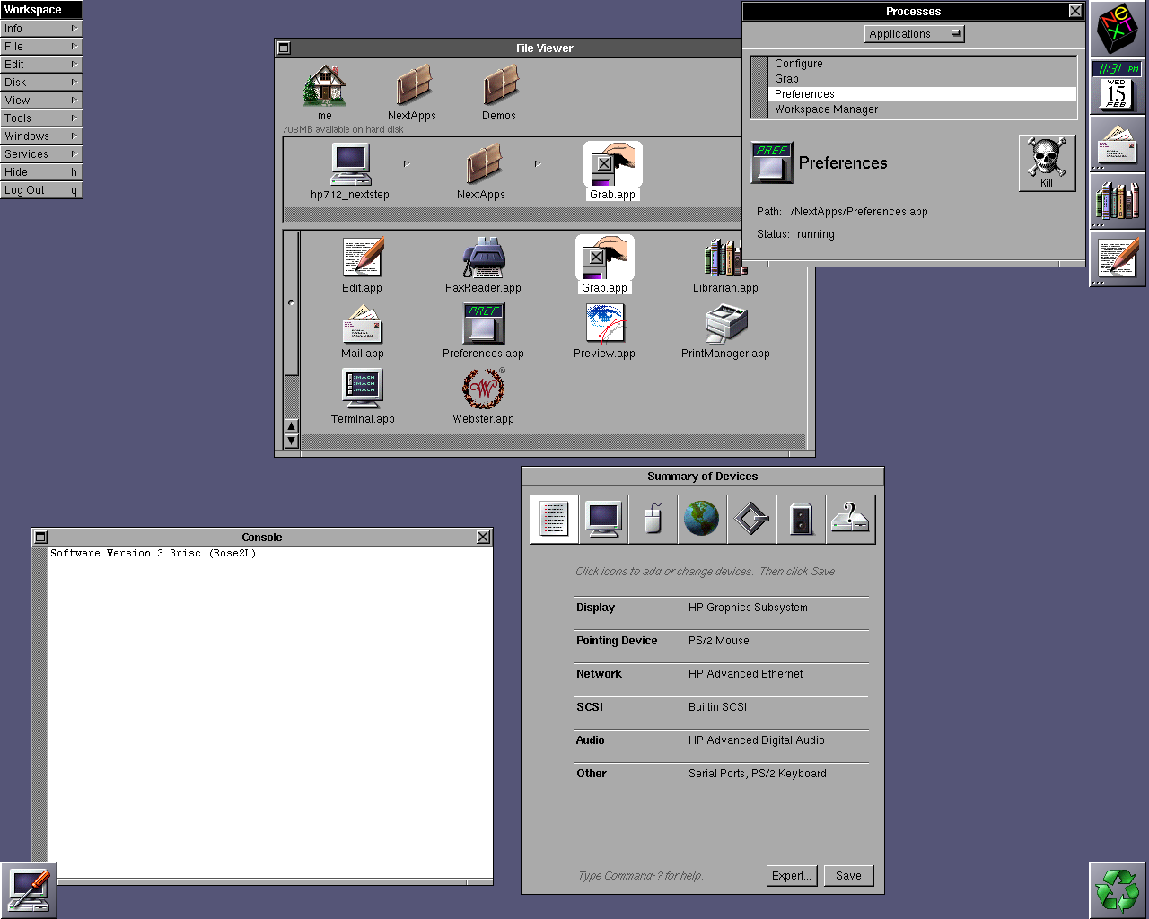Open the Recycler icon
1149x919 pixels.
click(x=1118, y=890)
